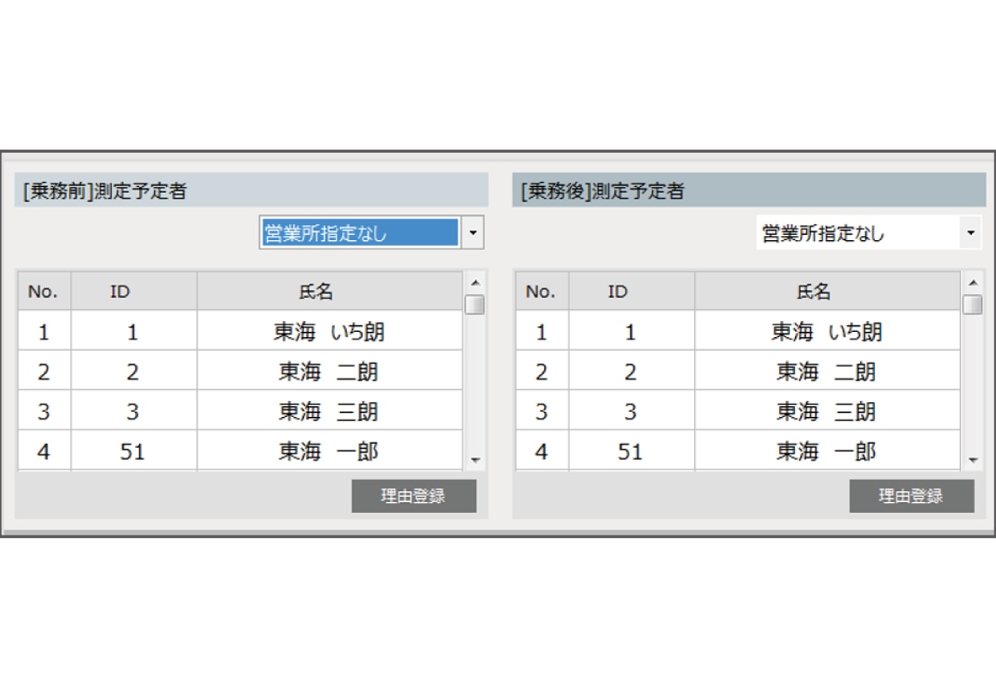Open the 乗務前 営業所指定なし dropdown arrow
The image size is (996, 688).
click(473, 233)
